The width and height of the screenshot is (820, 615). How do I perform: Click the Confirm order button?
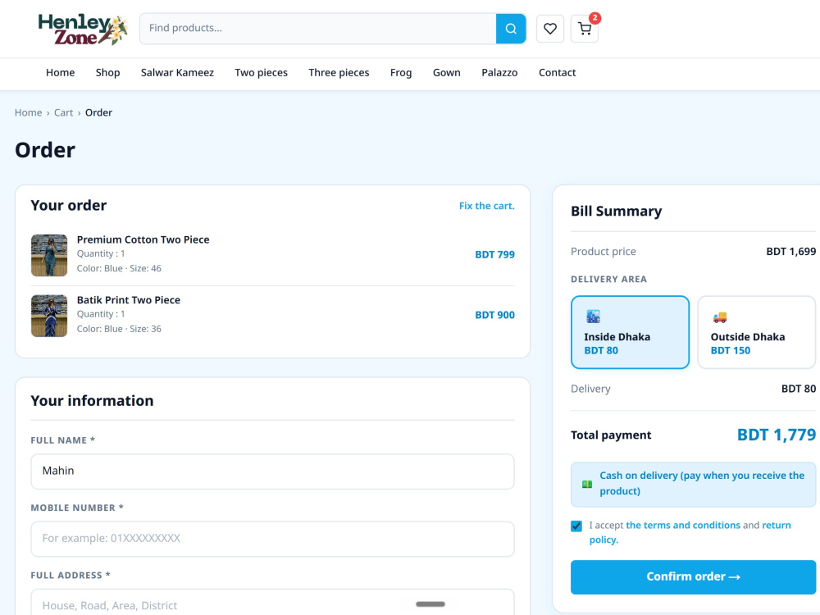[694, 576]
